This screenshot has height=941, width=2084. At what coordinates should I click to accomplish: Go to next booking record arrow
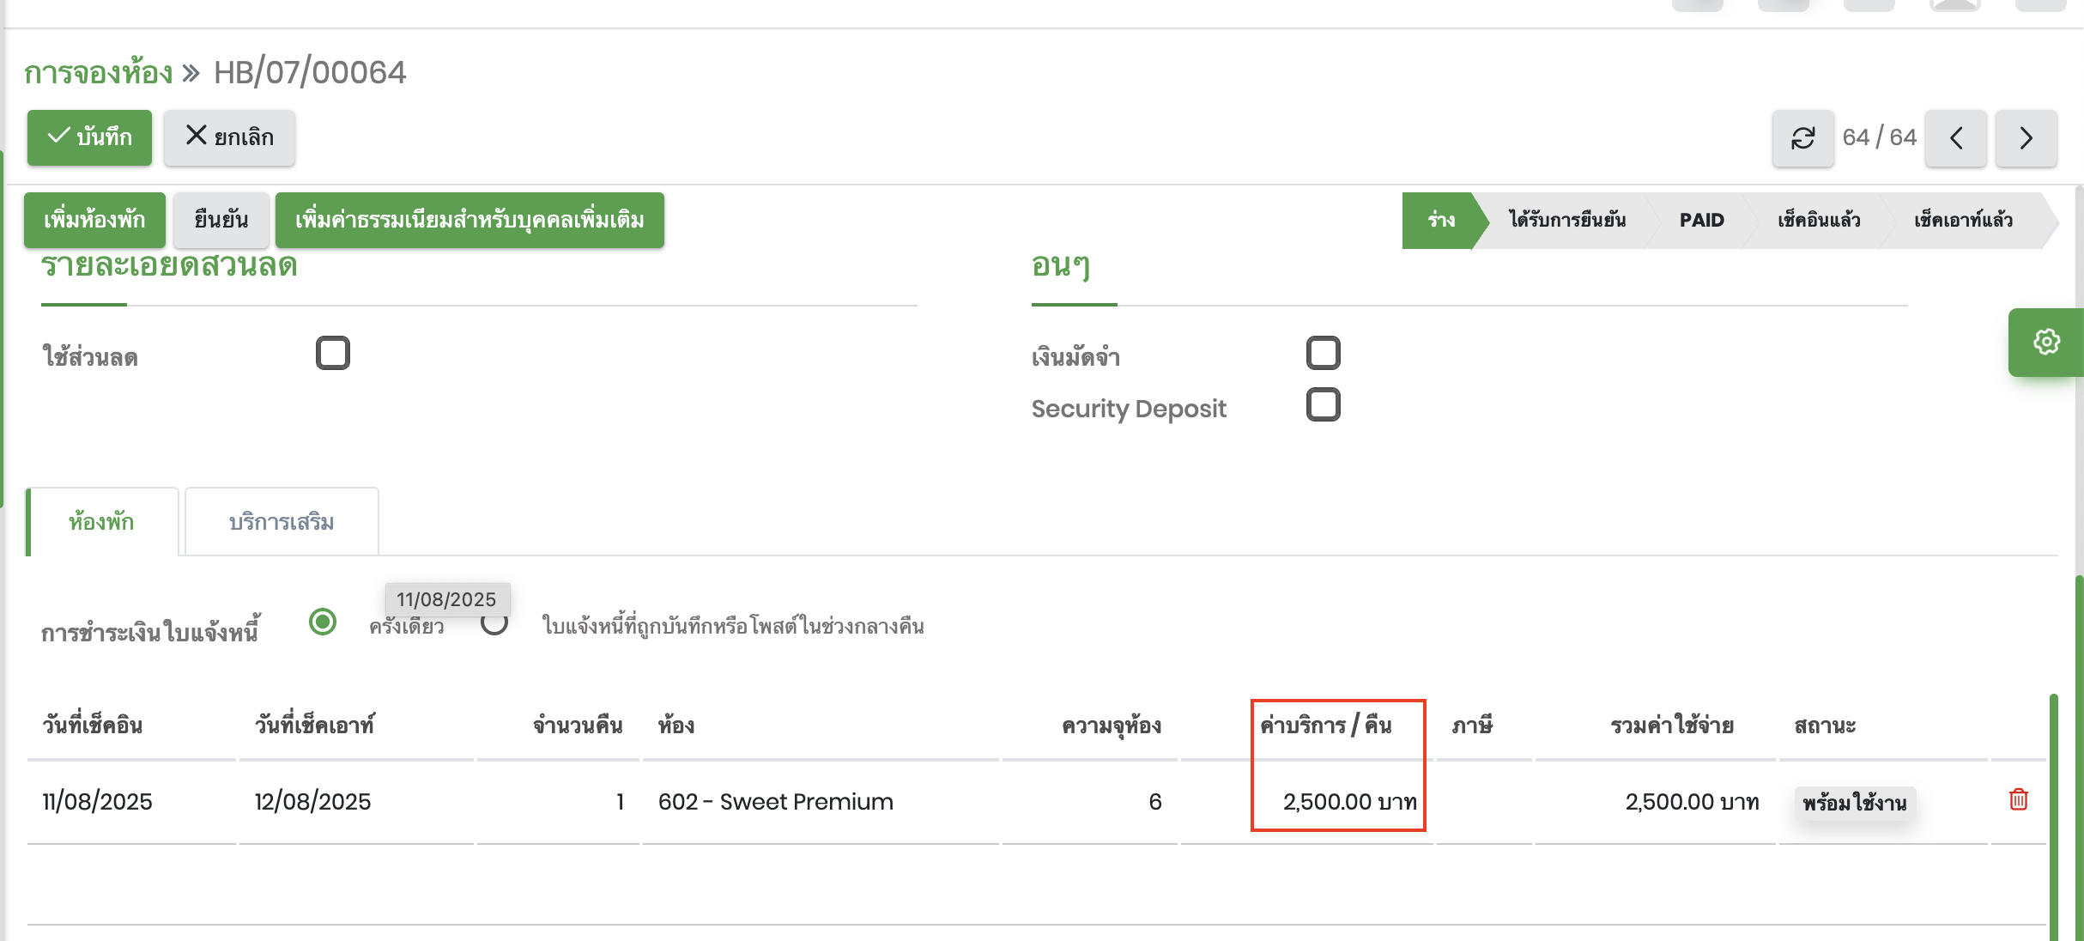[2026, 137]
